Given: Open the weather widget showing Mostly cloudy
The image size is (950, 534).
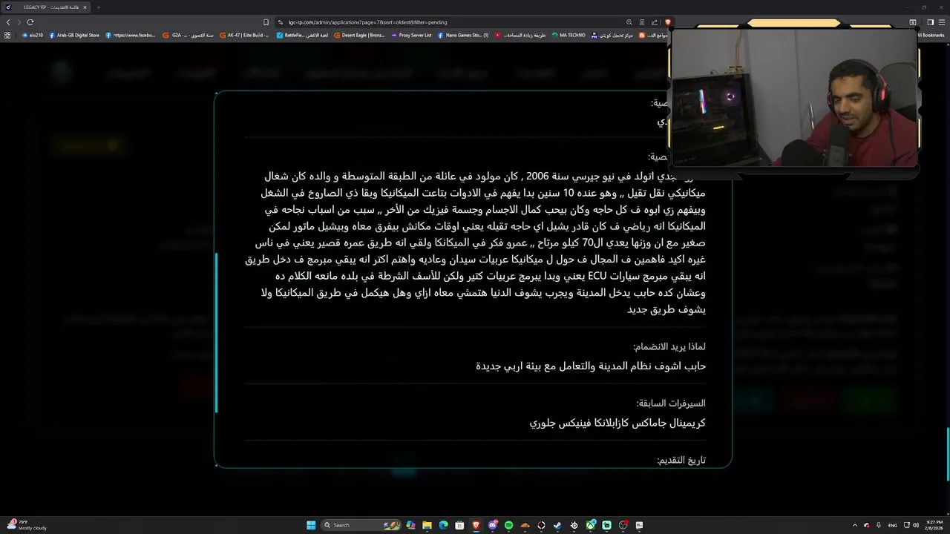Looking at the screenshot, I should tap(27, 525).
